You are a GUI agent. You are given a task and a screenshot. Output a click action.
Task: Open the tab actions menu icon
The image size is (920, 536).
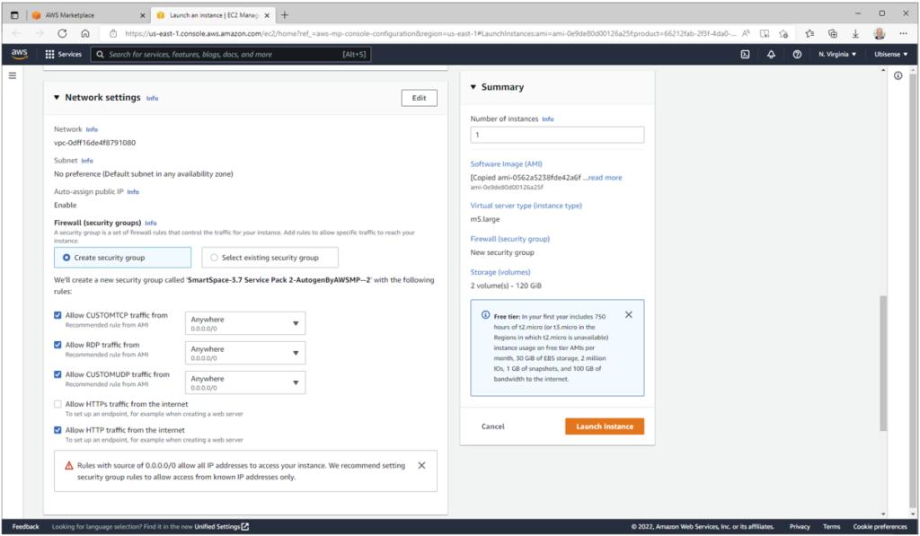click(x=14, y=15)
